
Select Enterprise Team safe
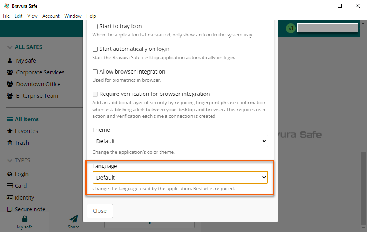[37, 96]
